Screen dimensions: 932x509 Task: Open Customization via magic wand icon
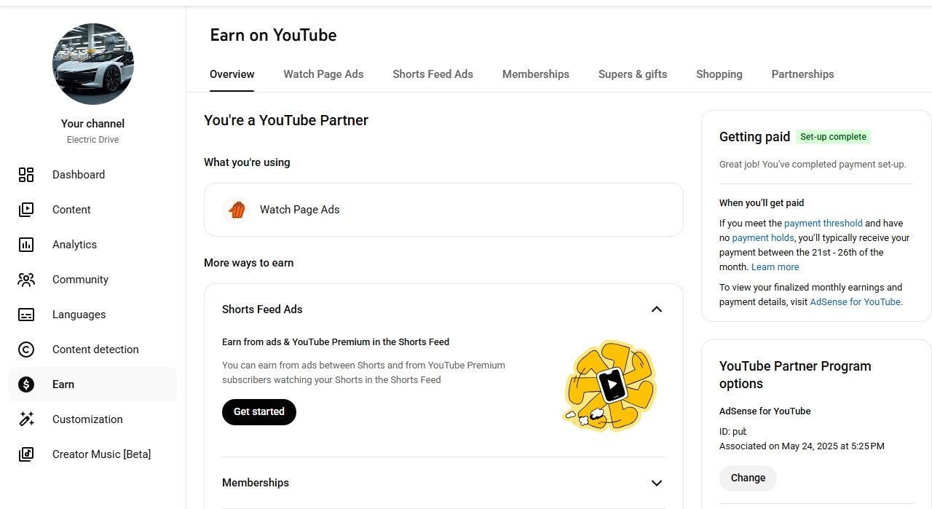pos(26,419)
